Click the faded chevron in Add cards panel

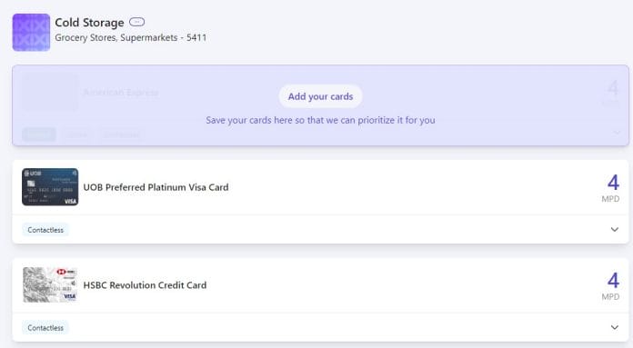(x=616, y=133)
